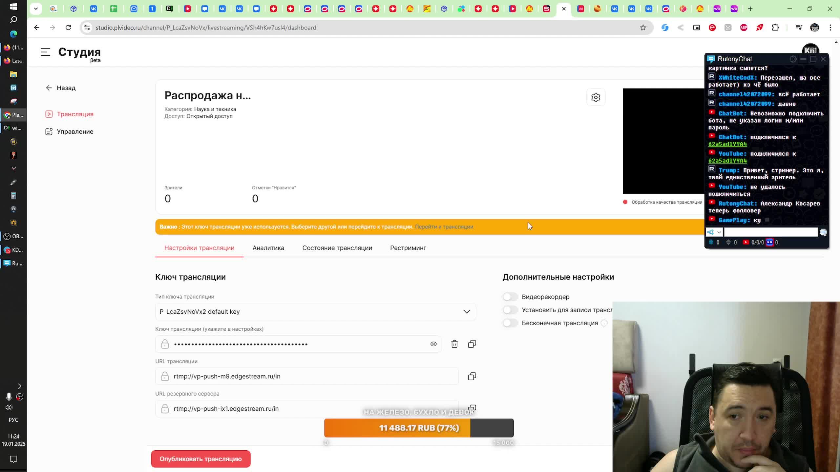Viewport: 840px width, 472px height.
Task: Click the RutonyChat send message icon
Action: click(823, 232)
